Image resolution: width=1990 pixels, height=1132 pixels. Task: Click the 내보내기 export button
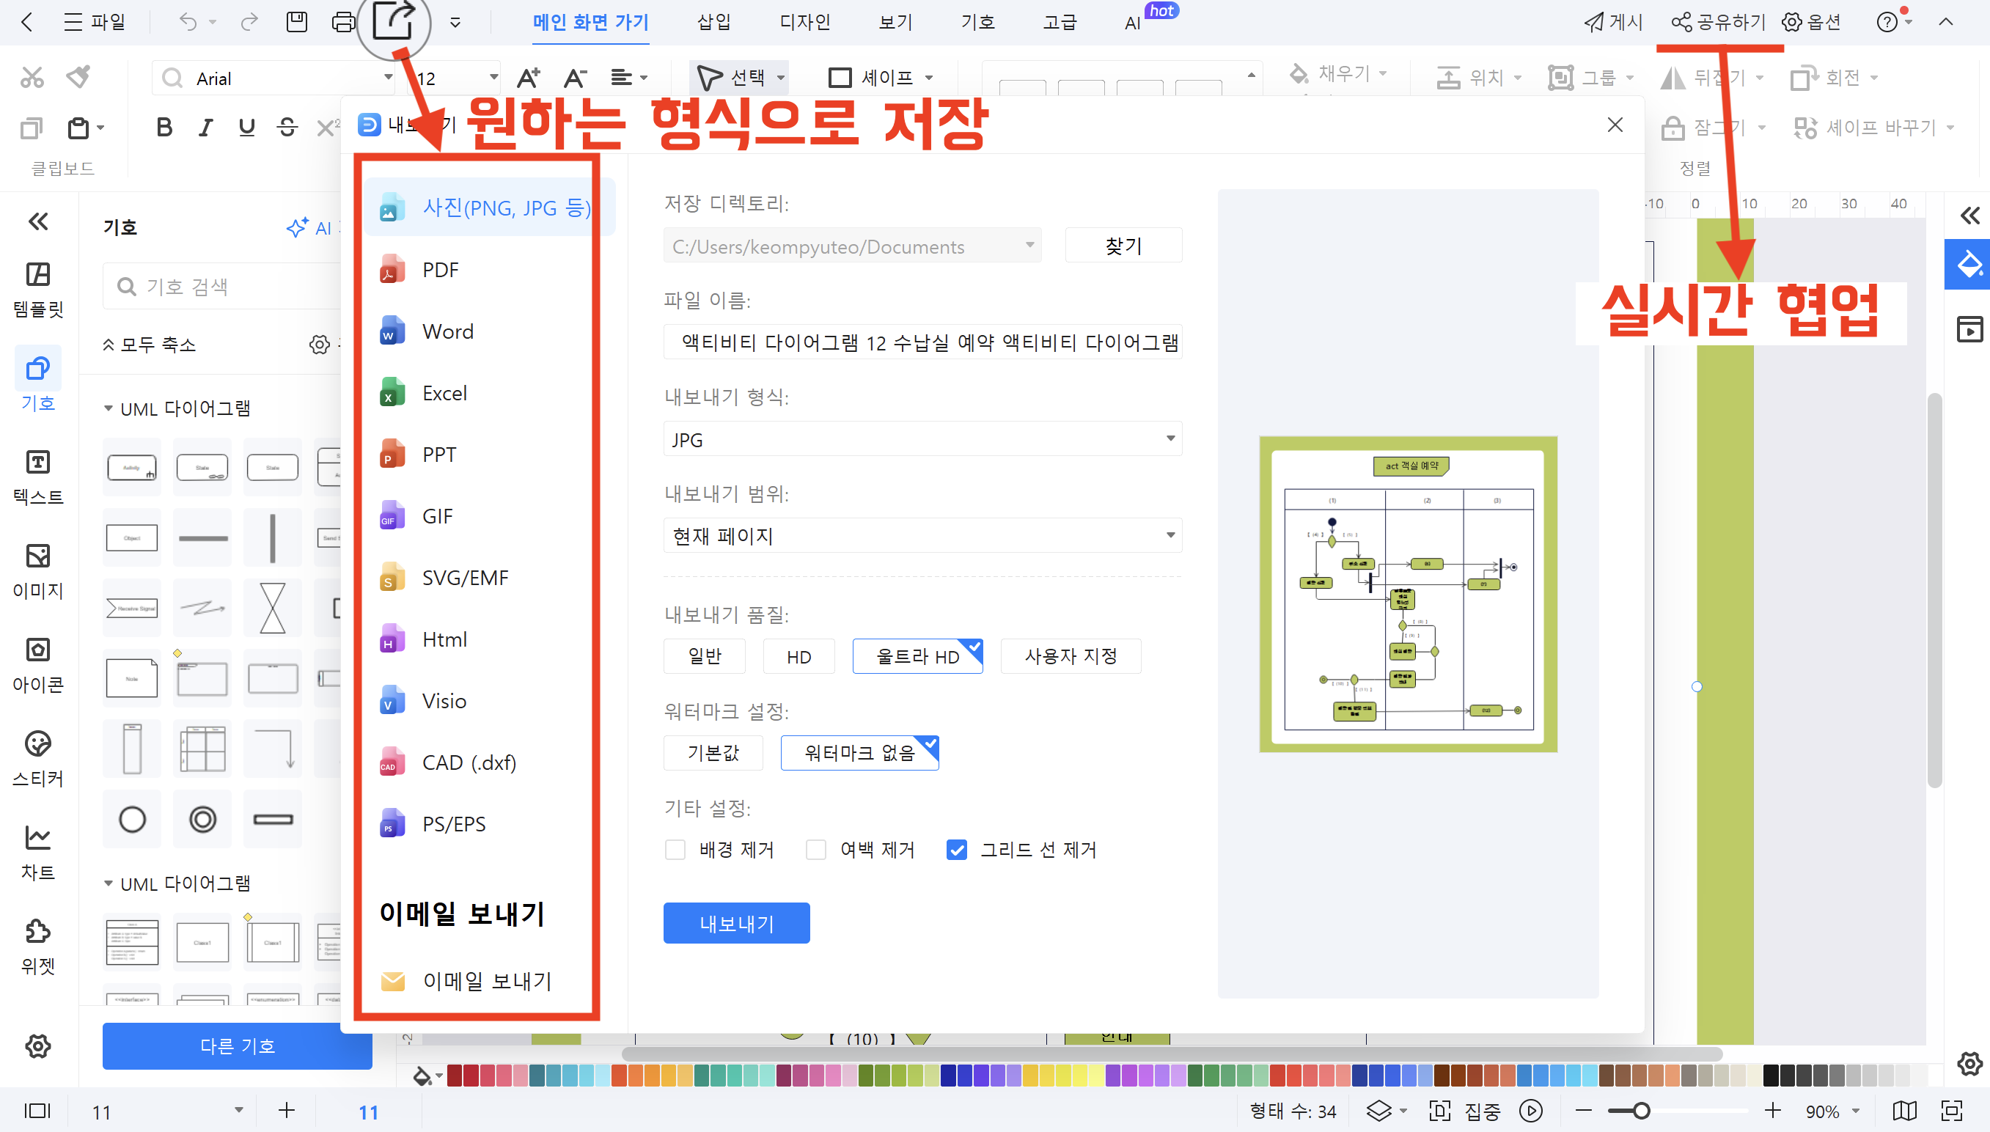pyautogui.click(x=735, y=922)
